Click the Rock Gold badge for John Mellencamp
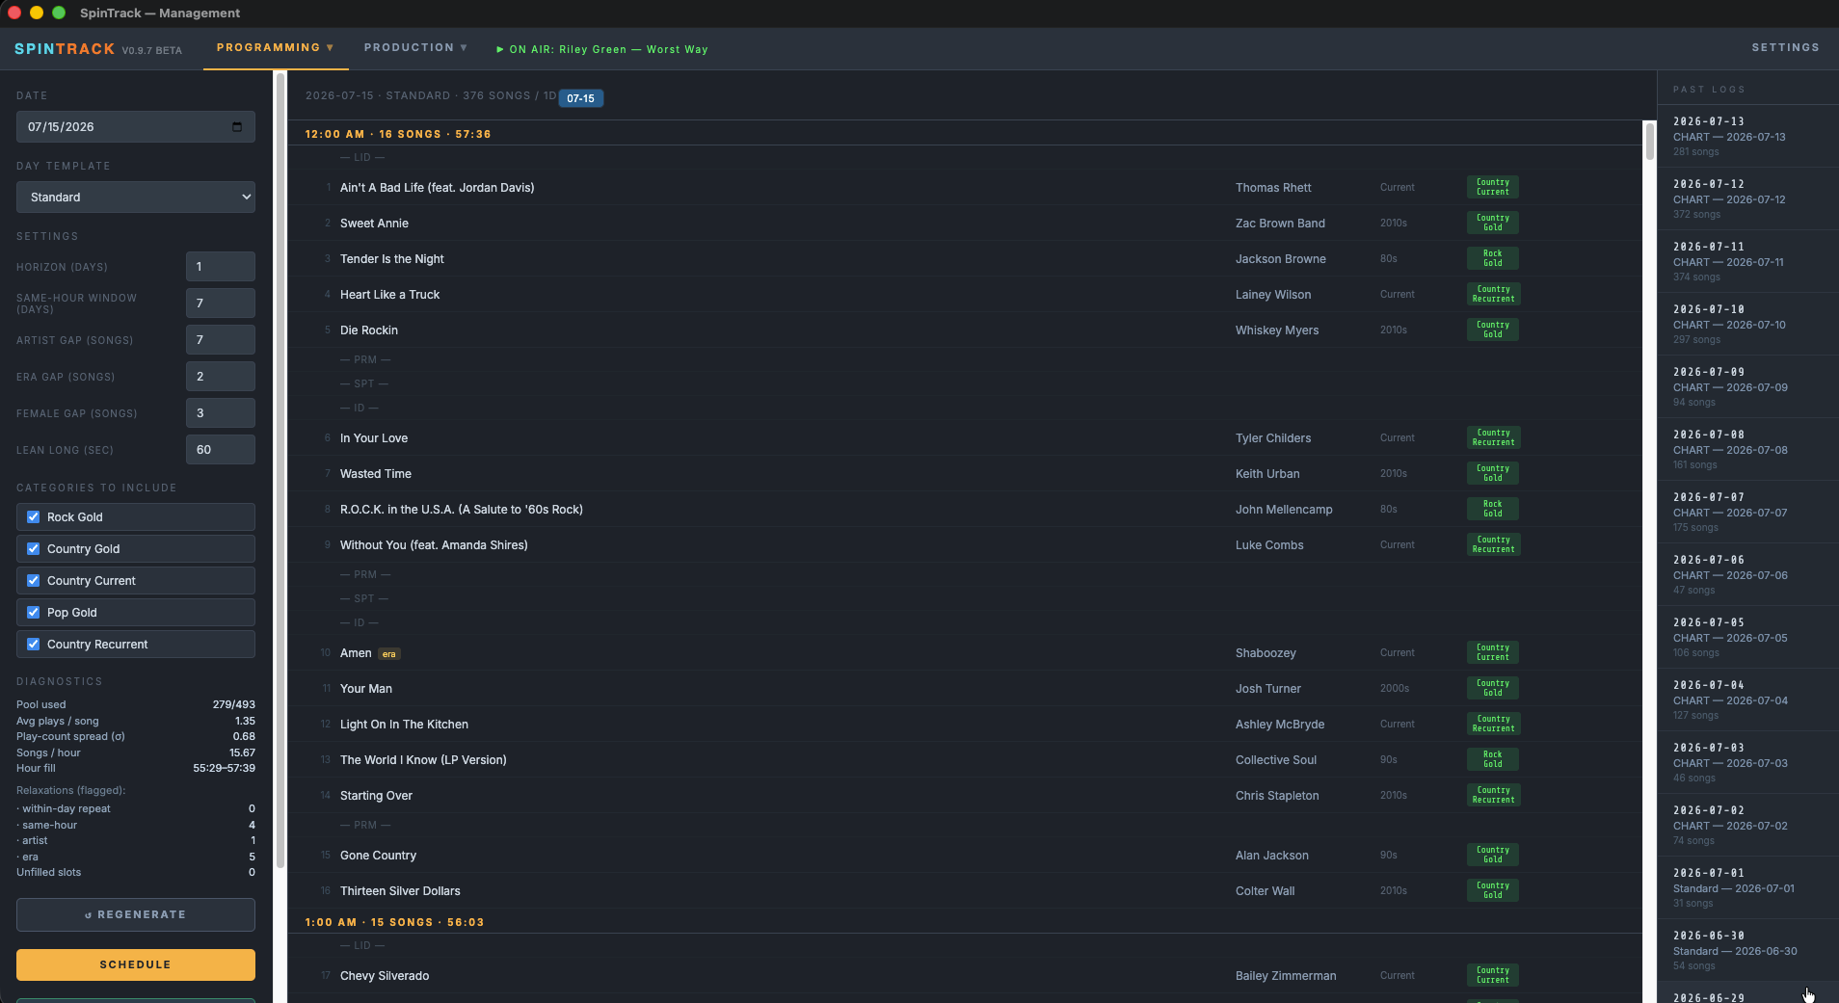 1492,509
